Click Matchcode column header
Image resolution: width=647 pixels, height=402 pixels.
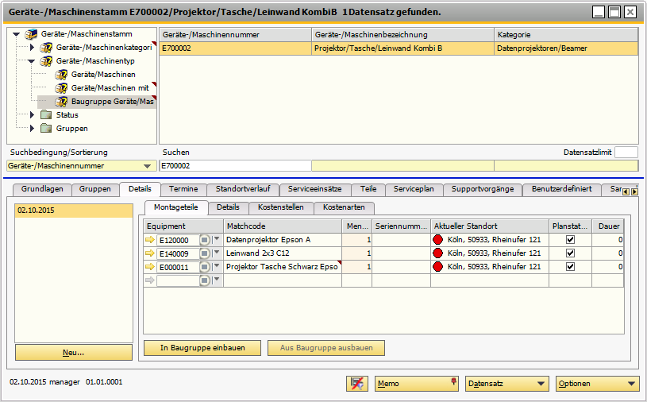[x=283, y=226]
